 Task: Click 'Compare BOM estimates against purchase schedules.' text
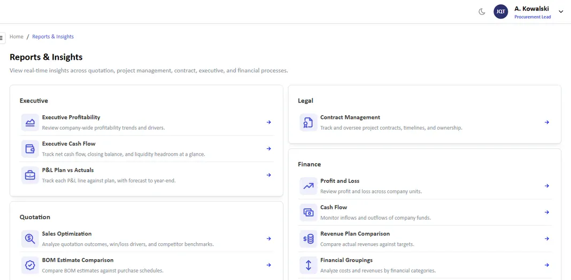[103, 271]
